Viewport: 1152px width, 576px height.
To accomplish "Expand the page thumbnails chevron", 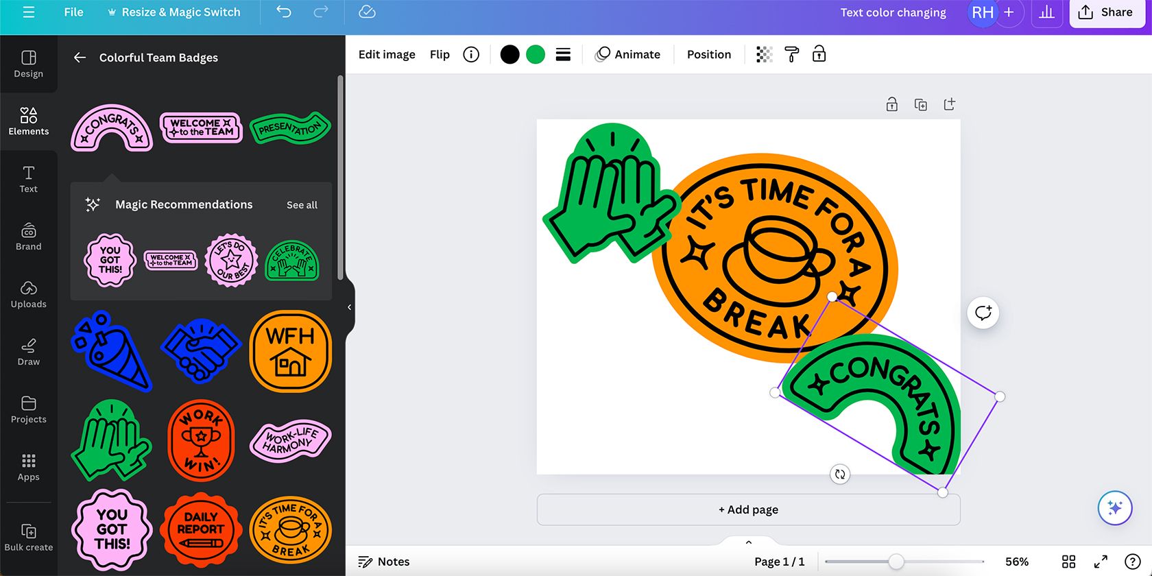I will (749, 542).
